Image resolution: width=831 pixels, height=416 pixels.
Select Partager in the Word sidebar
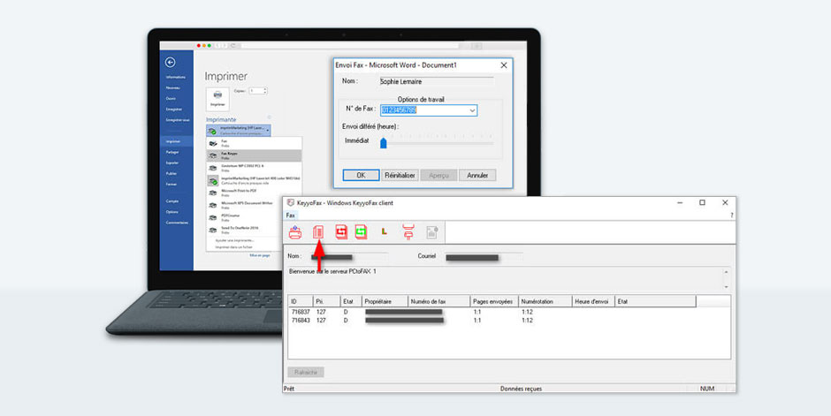(172, 153)
